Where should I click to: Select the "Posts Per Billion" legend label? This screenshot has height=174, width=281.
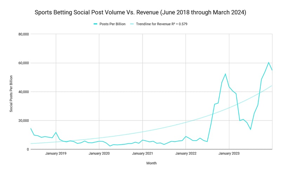[112, 24]
